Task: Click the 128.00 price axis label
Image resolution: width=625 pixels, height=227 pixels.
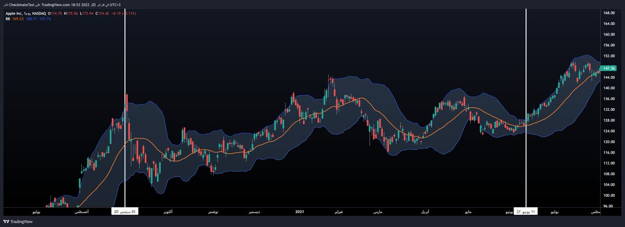Action: coord(610,120)
